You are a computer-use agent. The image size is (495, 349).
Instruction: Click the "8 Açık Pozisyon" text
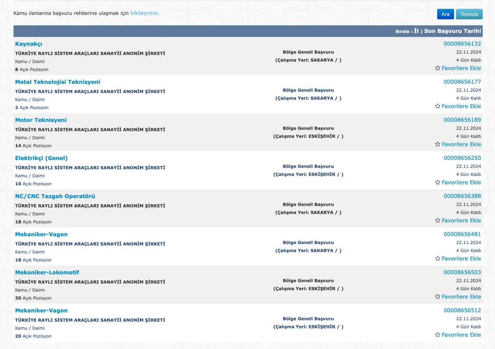point(32,69)
